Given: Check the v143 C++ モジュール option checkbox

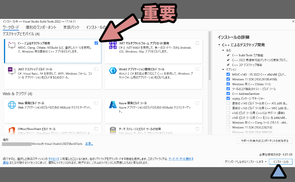Looking at the screenshot, I should [228, 118].
